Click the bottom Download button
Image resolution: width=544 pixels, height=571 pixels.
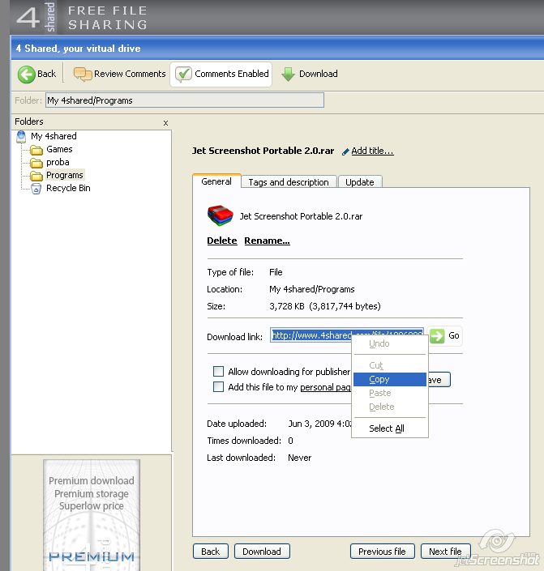tap(262, 552)
